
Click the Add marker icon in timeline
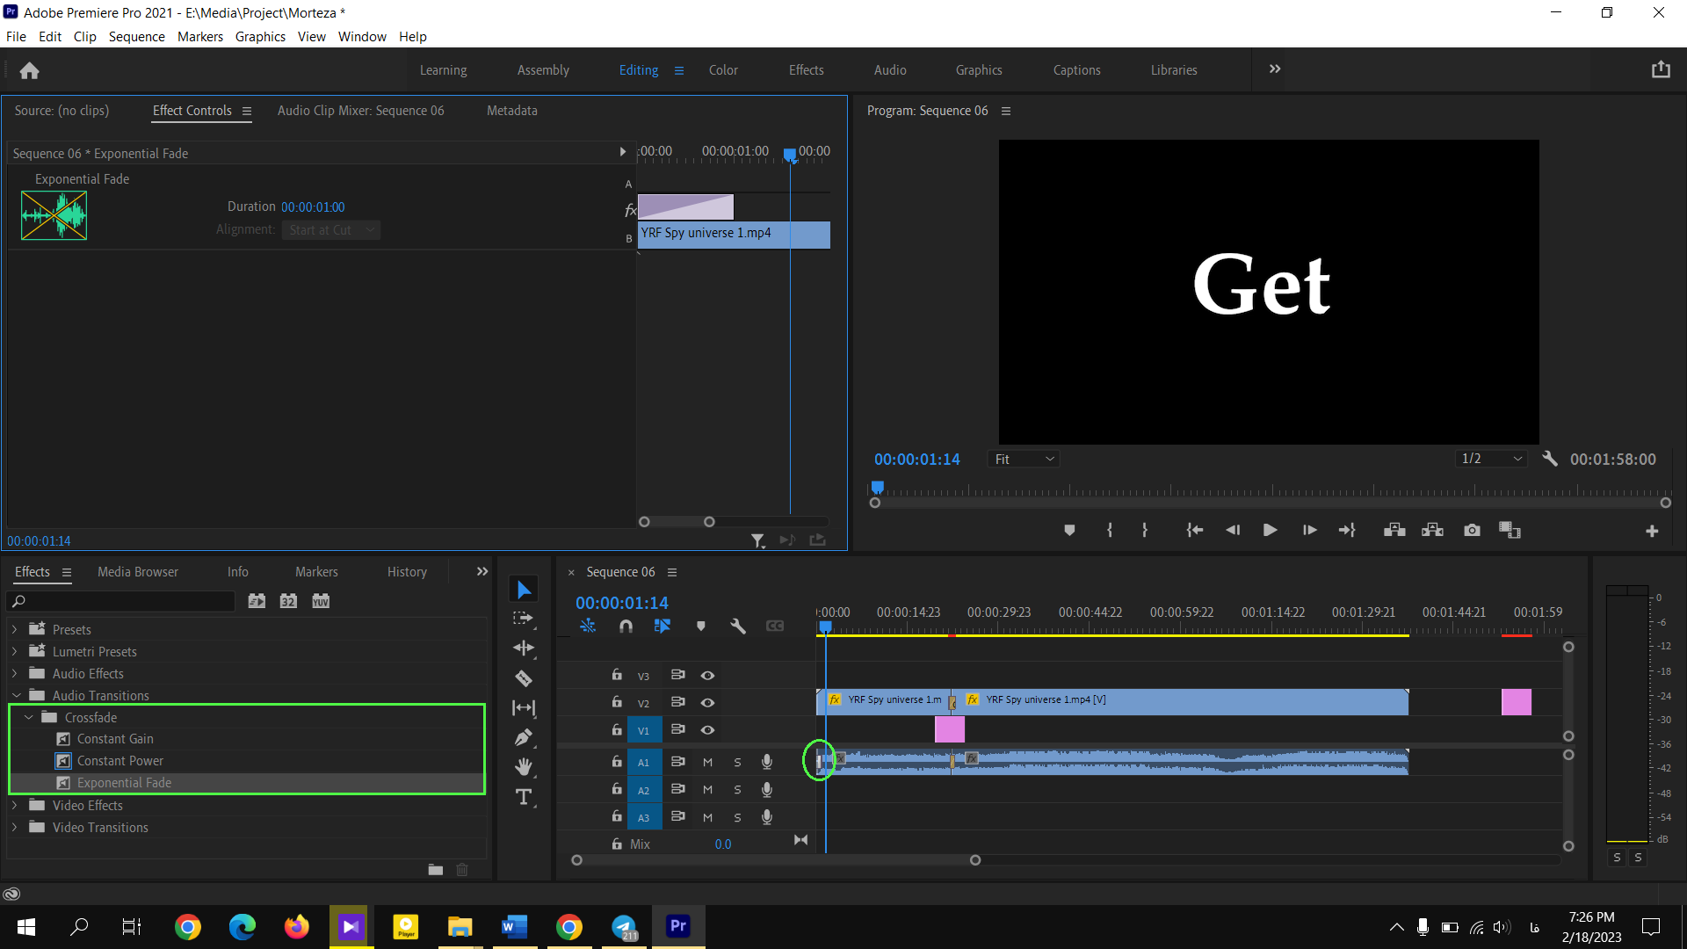click(x=701, y=626)
